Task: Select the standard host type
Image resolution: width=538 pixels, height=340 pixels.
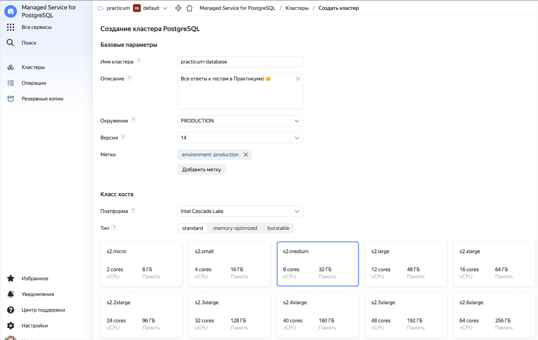Action: point(193,228)
